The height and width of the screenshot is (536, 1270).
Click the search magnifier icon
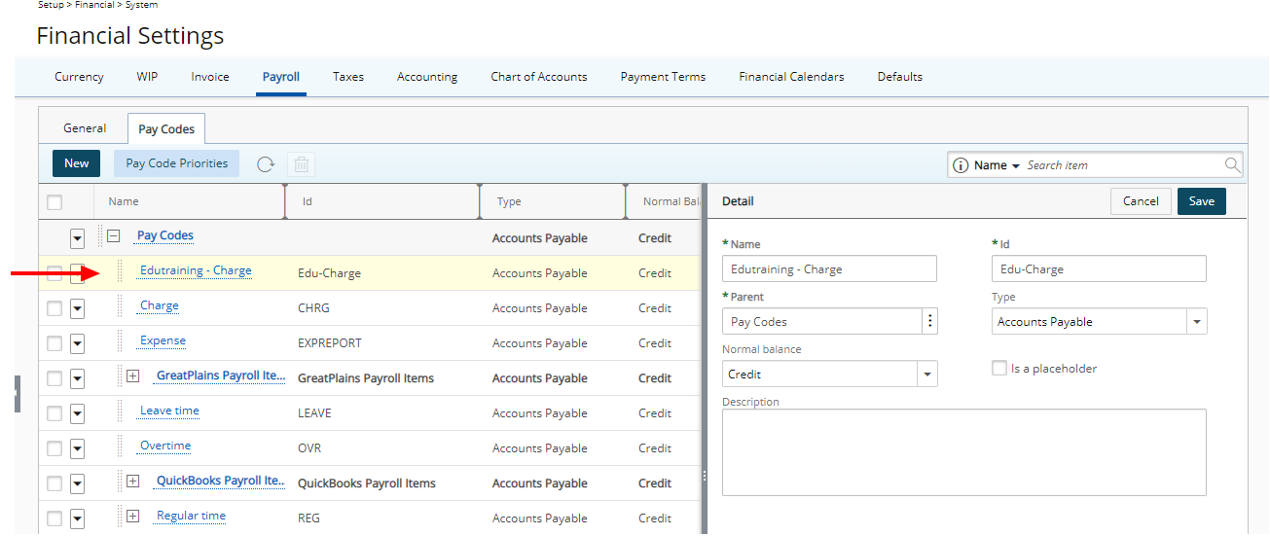pyautogui.click(x=1232, y=165)
